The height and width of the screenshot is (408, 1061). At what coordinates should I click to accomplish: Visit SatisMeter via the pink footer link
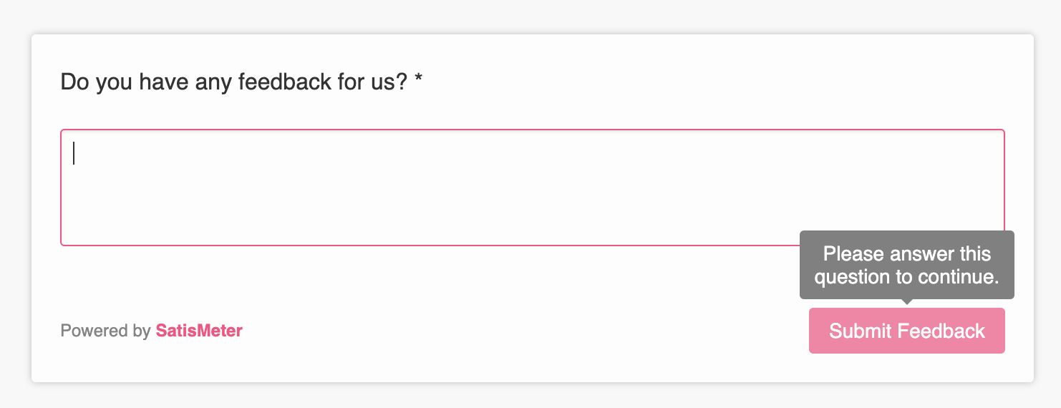click(x=199, y=331)
